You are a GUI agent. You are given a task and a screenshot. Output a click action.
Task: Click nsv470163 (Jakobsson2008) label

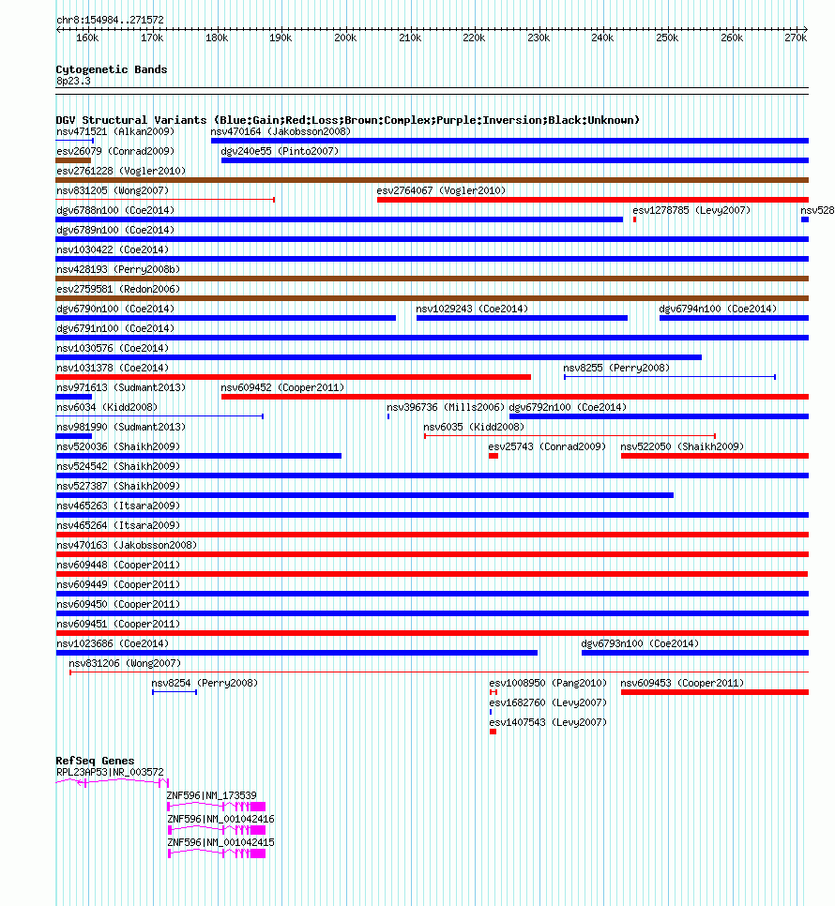127,544
